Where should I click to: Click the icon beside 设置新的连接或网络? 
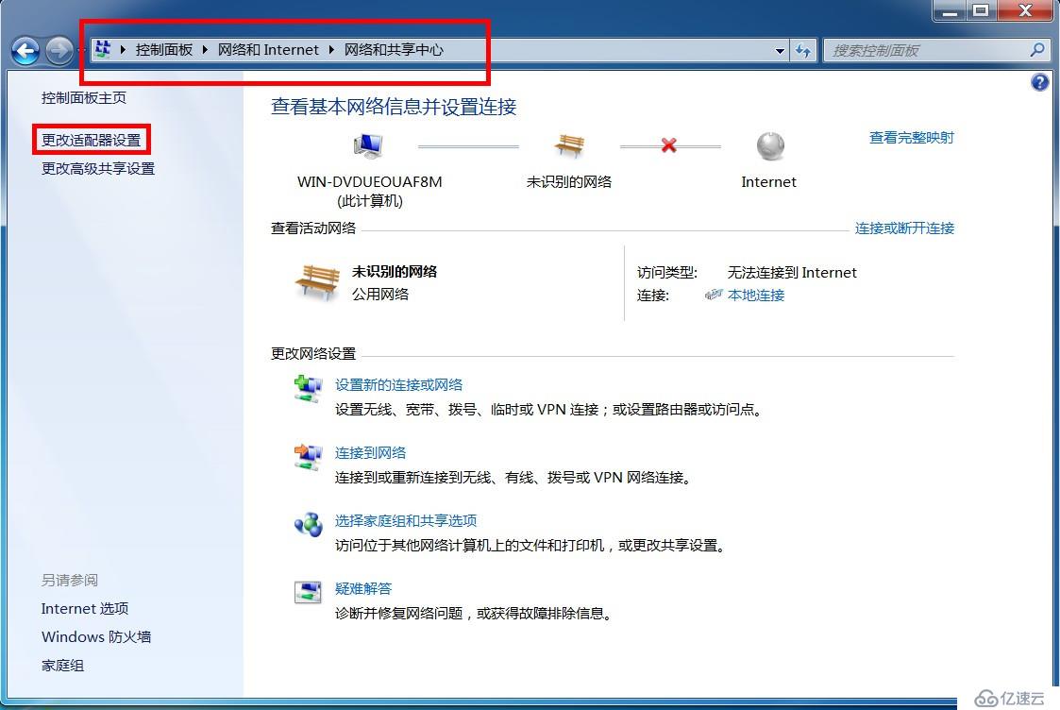309,390
